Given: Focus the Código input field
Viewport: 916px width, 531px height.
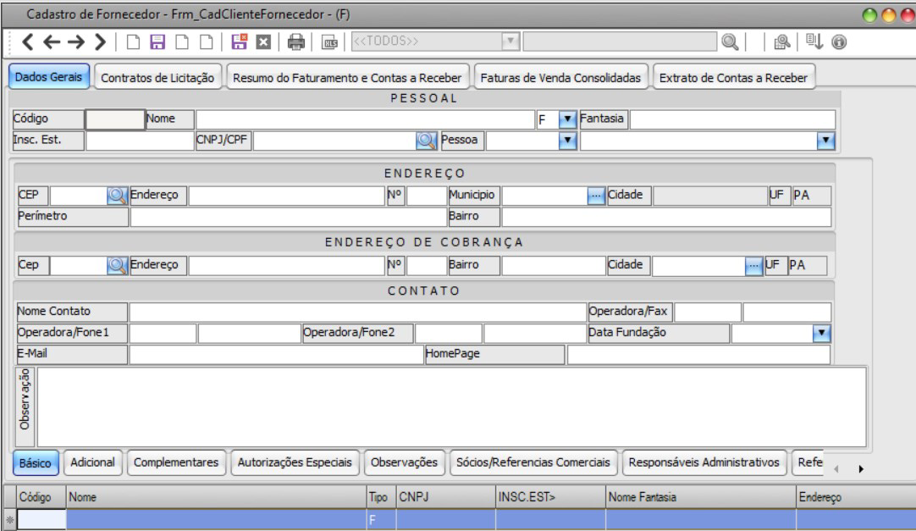Looking at the screenshot, I should 115,119.
